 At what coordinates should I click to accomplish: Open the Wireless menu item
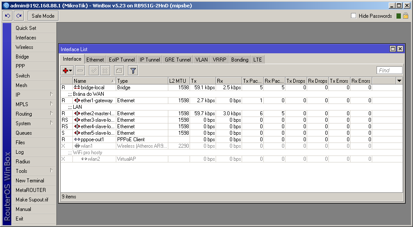pyautogui.click(x=24, y=47)
